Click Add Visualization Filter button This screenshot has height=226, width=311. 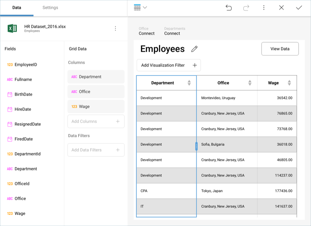pyautogui.click(x=169, y=65)
